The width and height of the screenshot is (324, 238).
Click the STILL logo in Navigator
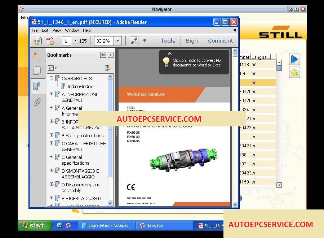(x=281, y=32)
